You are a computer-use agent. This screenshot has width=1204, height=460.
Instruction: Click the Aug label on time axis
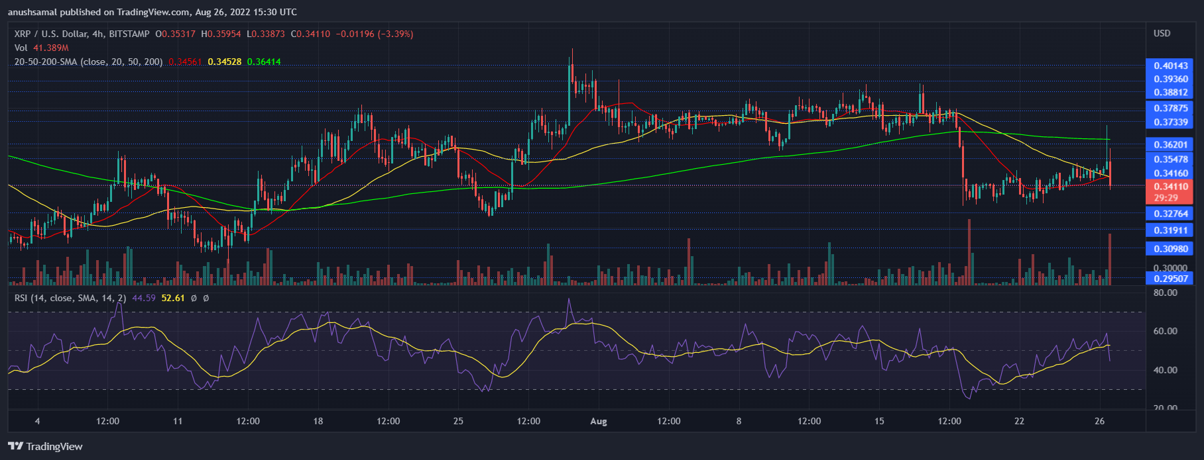click(x=598, y=421)
